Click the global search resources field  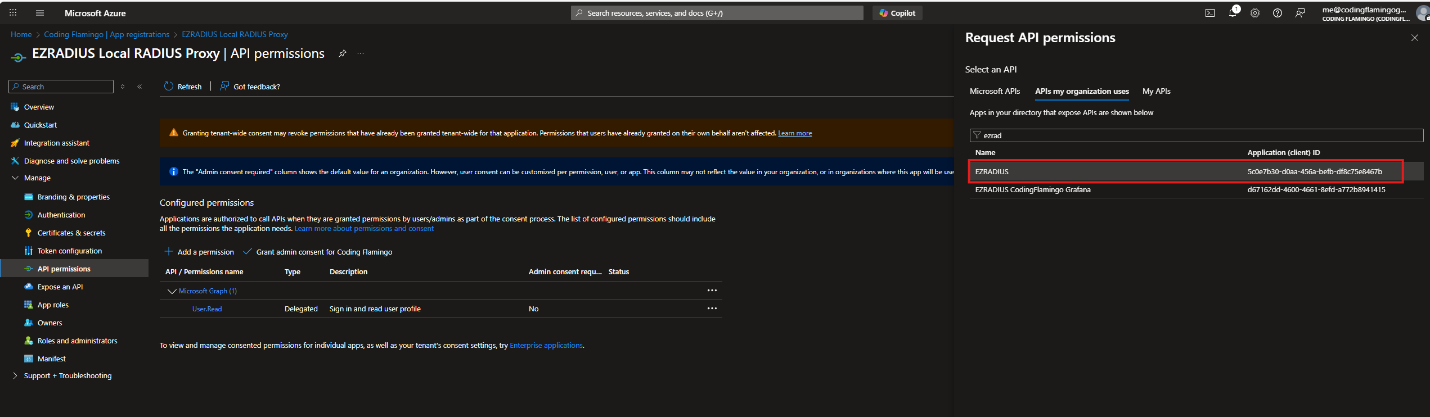717,13
